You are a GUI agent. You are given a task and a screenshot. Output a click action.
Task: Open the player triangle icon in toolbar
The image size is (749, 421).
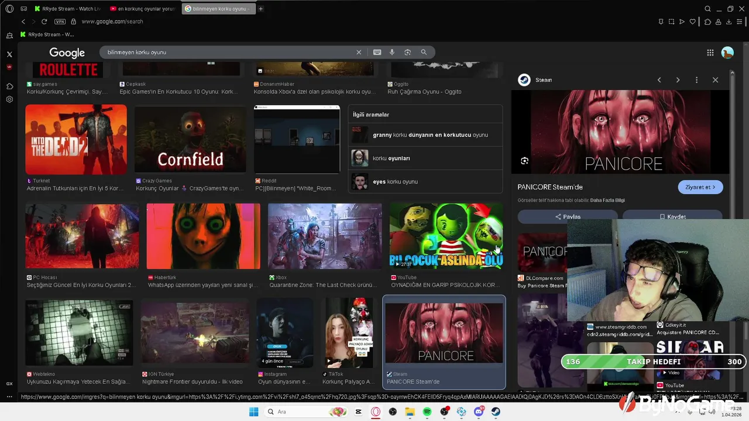point(682,22)
